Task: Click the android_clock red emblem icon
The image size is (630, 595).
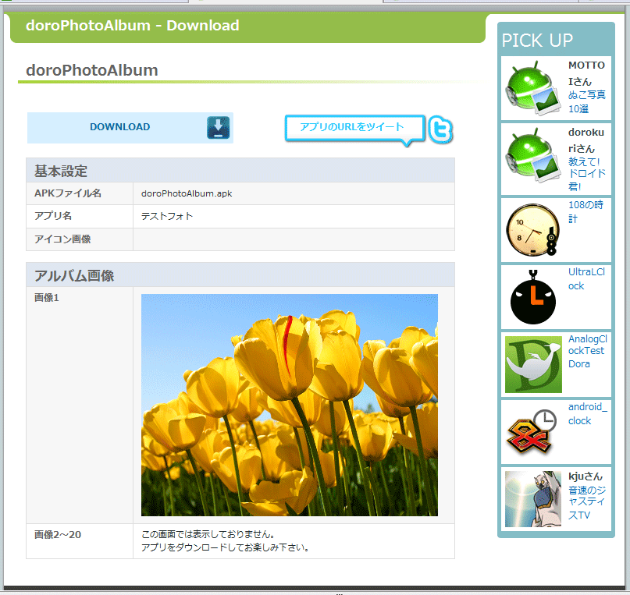Action: (x=532, y=432)
